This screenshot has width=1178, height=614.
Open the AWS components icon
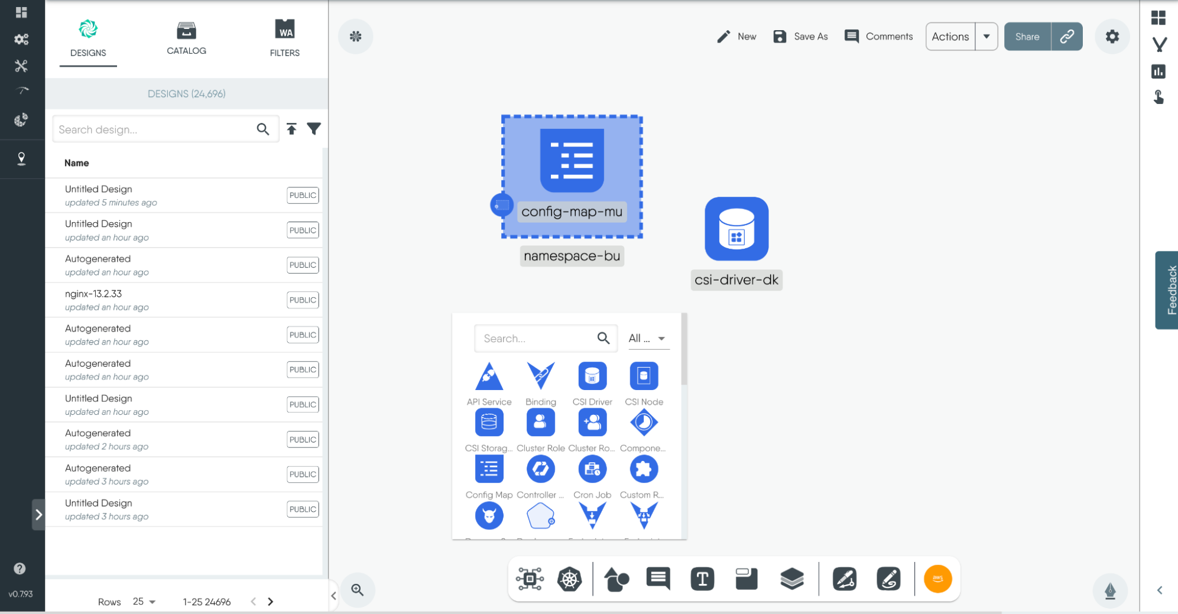point(937,579)
